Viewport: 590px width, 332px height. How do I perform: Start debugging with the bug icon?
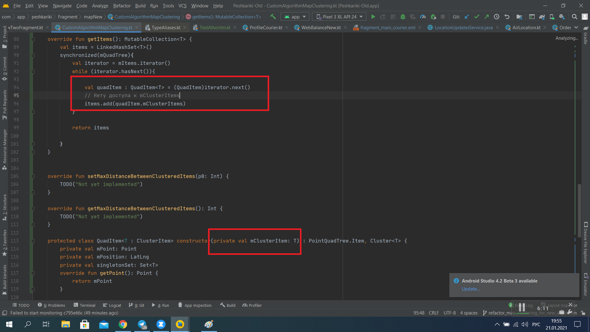pyautogui.click(x=403, y=17)
